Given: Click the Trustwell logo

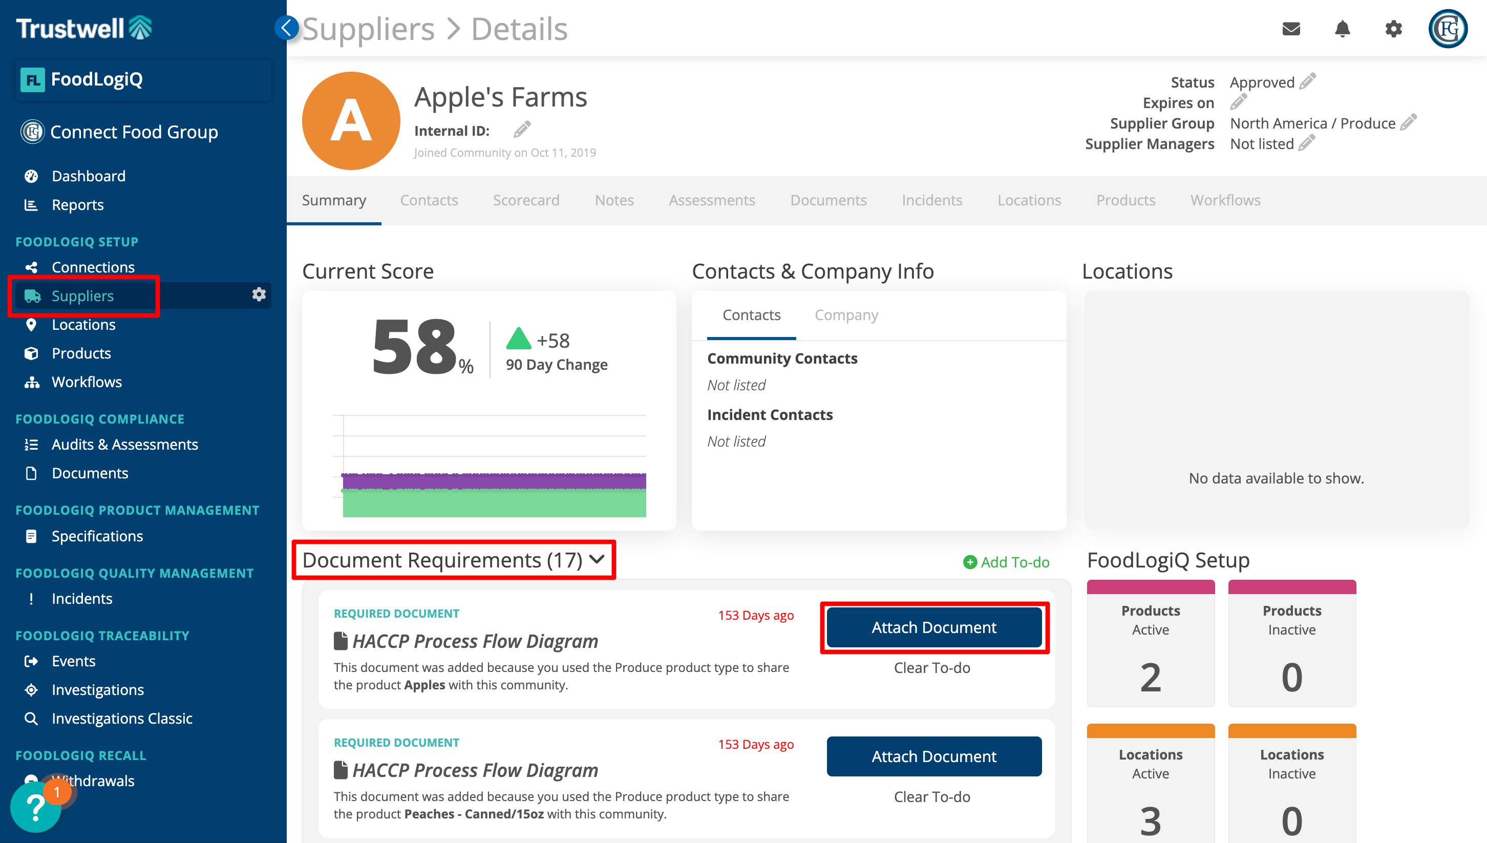Looking at the screenshot, I should point(84,28).
